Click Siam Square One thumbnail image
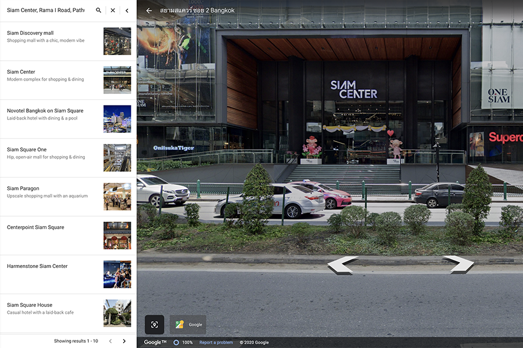The width and height of the screenshot is (523, 348). pos(117,158)
